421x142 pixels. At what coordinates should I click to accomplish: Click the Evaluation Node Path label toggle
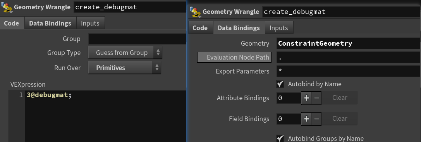234,57
